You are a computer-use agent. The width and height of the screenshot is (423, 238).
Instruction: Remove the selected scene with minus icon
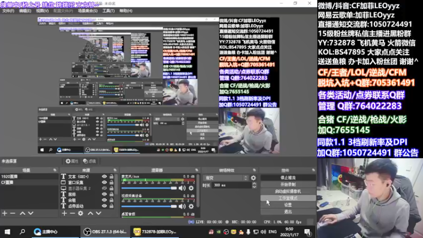pyautogui.click(x=13, y=213)
